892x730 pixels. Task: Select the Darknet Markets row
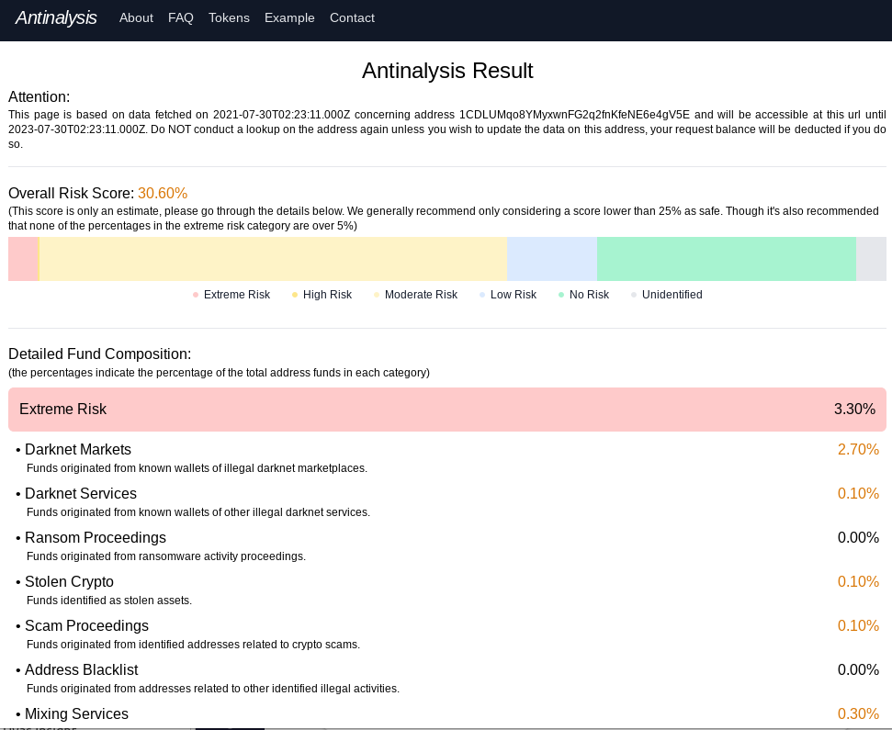coord(446,457)
